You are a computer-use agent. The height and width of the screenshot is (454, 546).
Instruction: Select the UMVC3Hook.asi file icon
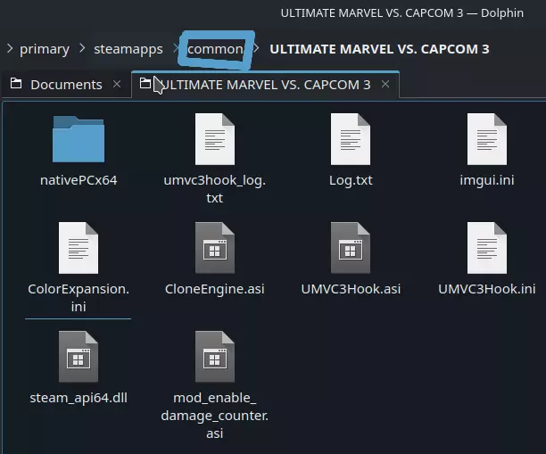coord(351,248)
